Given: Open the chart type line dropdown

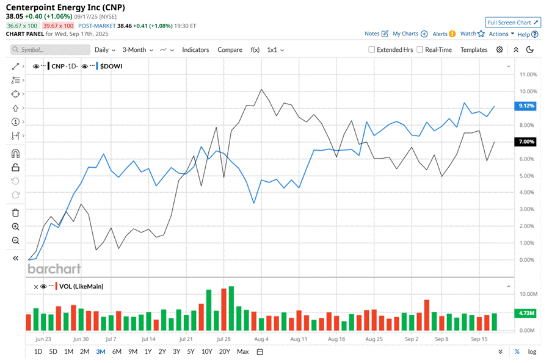Looking at the screenshot, I should pyautogui.click(x=167, y=49).
